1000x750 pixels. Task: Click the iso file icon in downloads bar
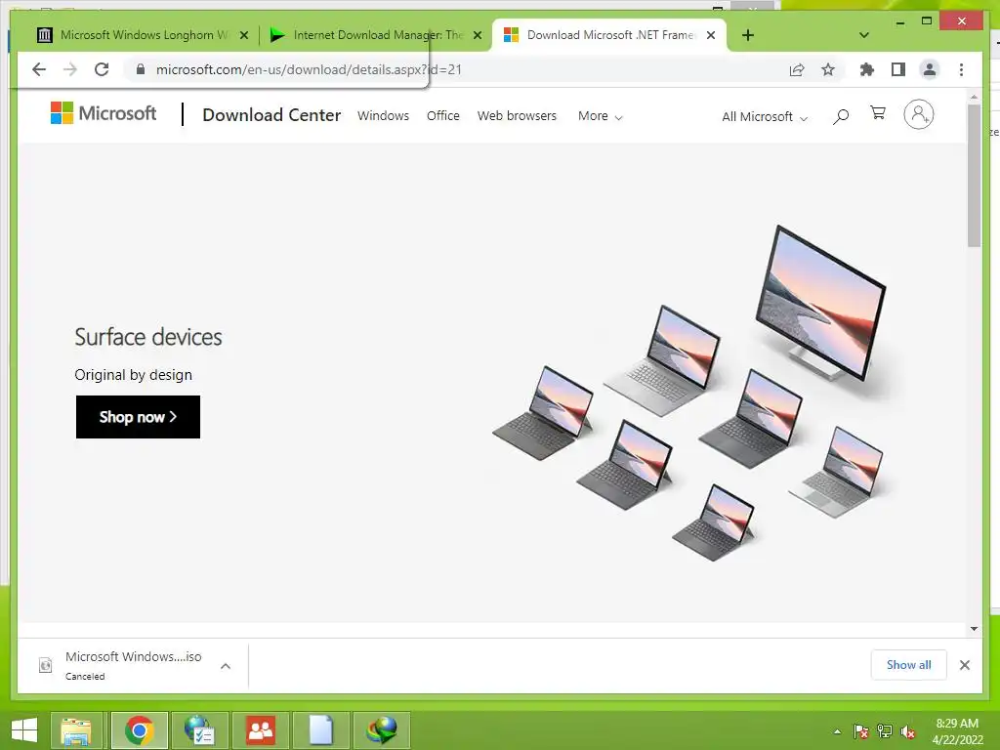point(45,665)
